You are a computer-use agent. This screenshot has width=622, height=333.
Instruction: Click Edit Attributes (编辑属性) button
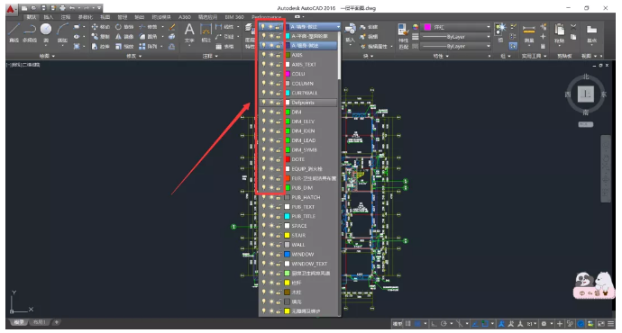[x=374, y=46]
